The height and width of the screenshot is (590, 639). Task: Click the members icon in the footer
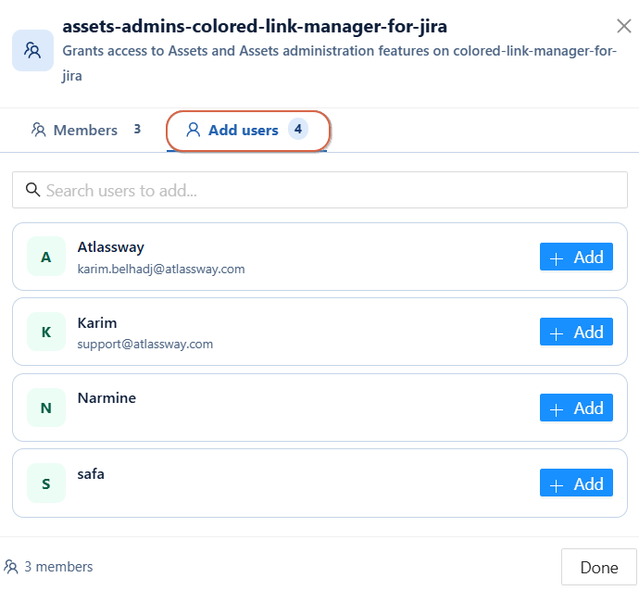tap(11, 566)
